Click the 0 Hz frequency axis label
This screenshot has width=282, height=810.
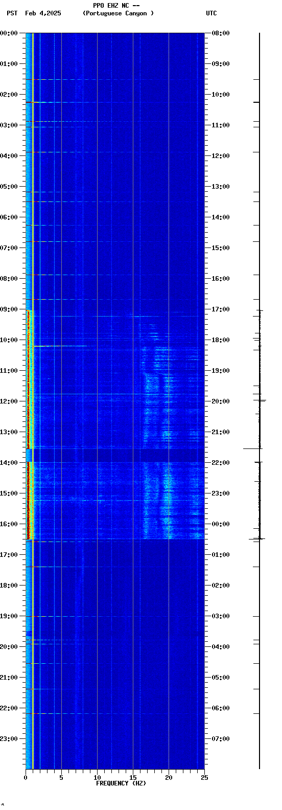pos(26,778)
